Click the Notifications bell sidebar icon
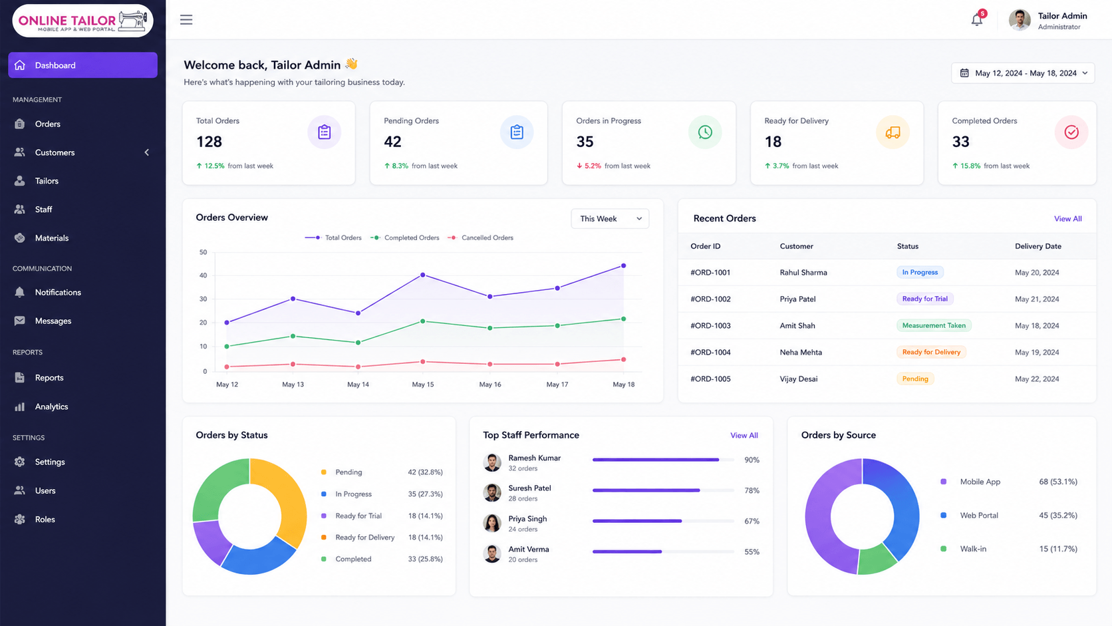The height and width of the screenshot is (626, 1112). tap(20, 292)
